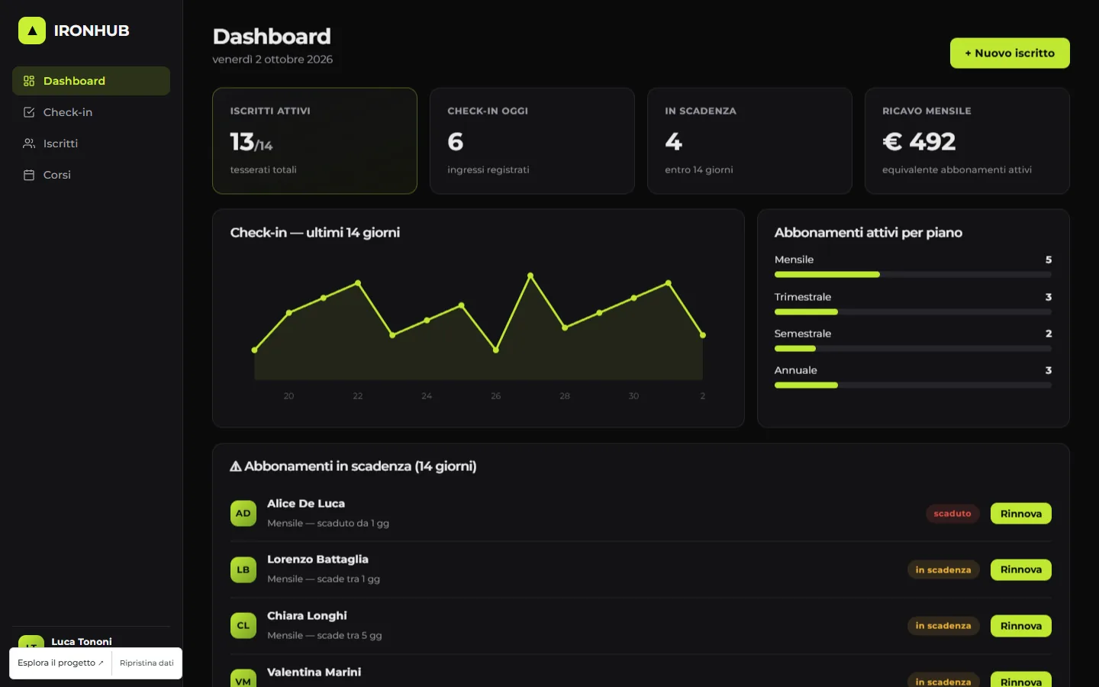
Task: Click the CL avatar of Chiara Longhi
Action: pos(243,626)
